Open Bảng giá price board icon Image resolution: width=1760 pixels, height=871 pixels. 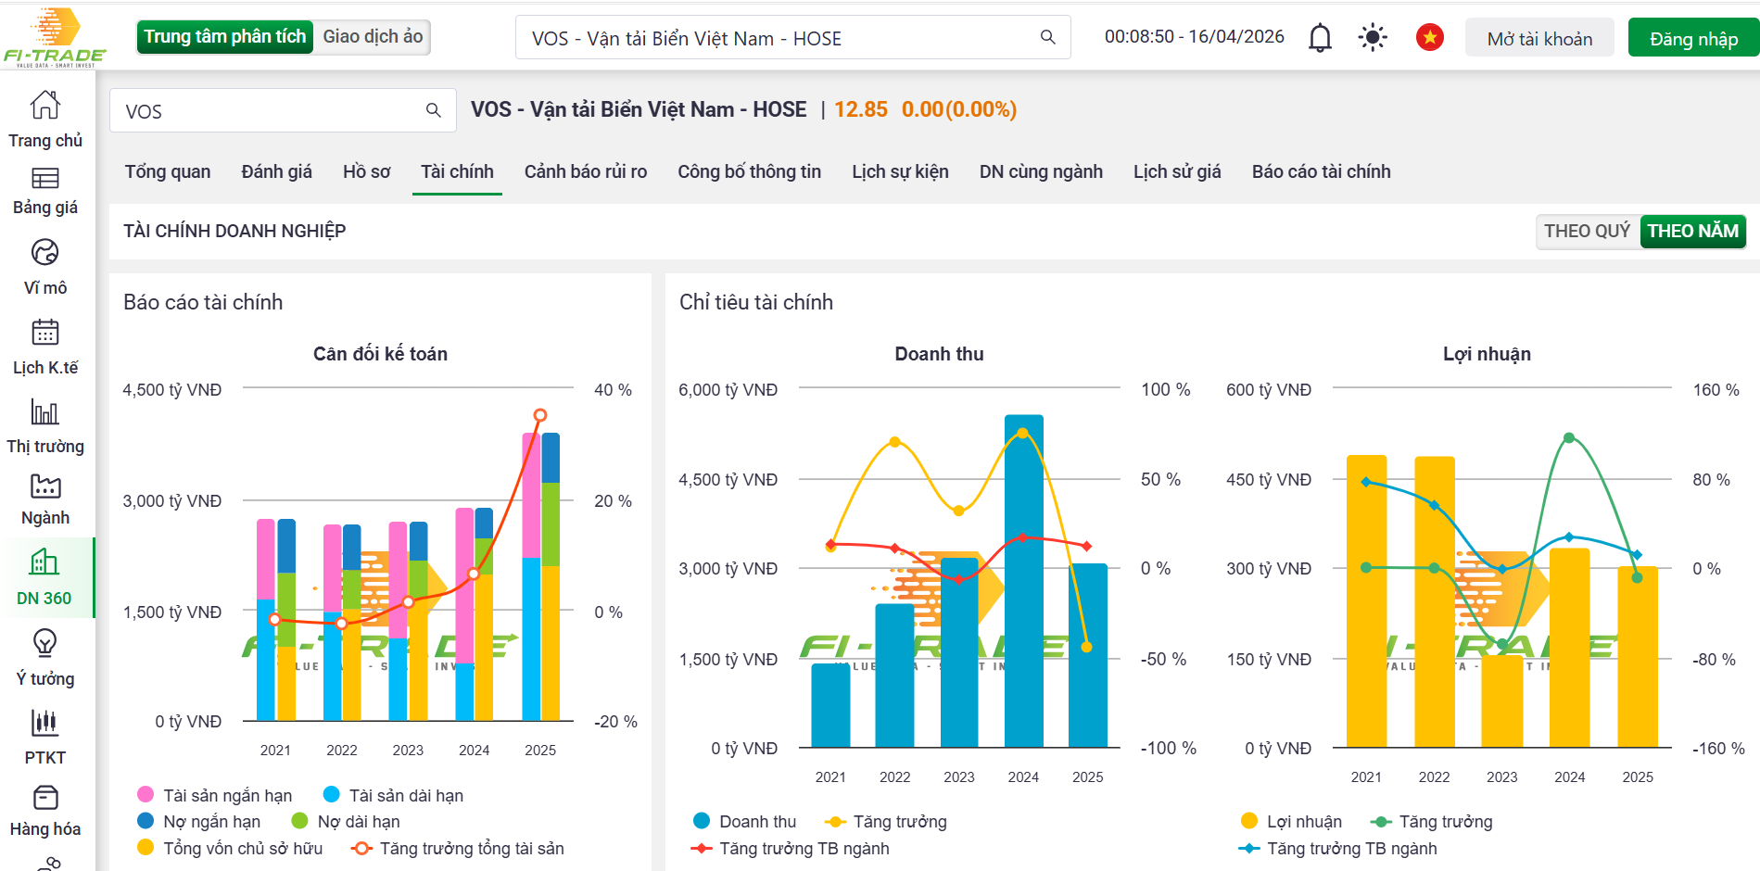click(x=44, y=179)
